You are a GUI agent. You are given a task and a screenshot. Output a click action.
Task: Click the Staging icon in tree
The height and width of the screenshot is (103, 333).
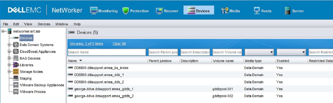point(16,78)
